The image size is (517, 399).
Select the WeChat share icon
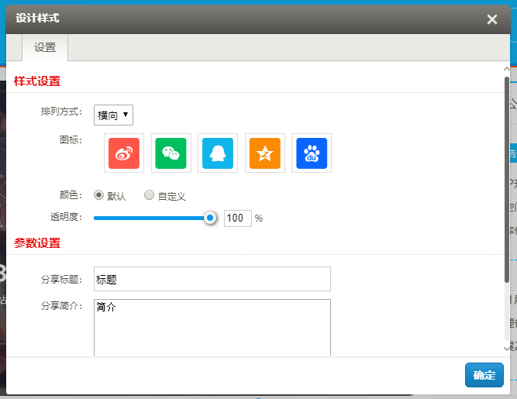pos(171,153)
